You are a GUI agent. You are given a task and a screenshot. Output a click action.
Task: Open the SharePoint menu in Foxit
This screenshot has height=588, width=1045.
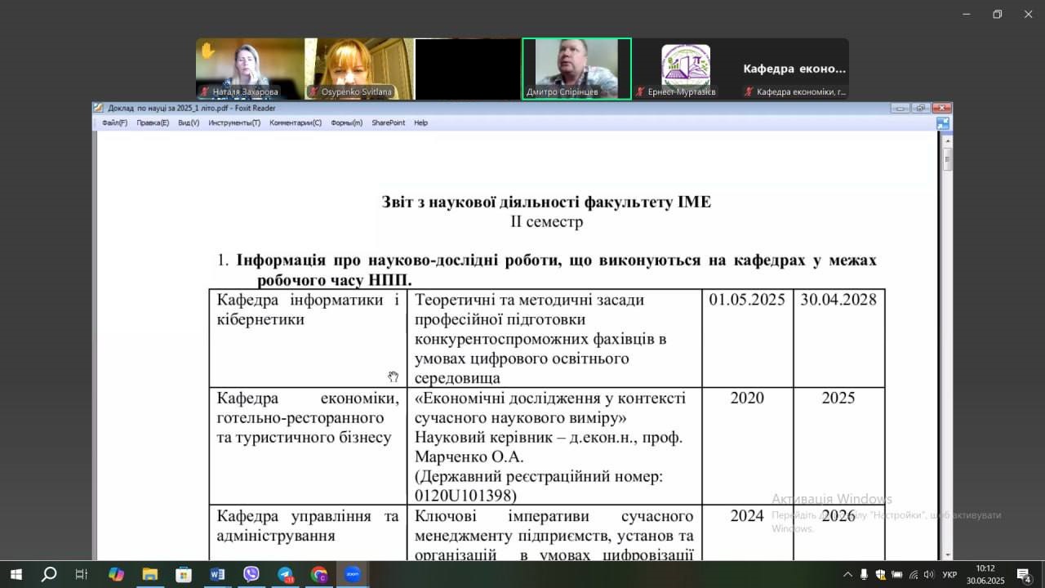click(x=388, y=123)
